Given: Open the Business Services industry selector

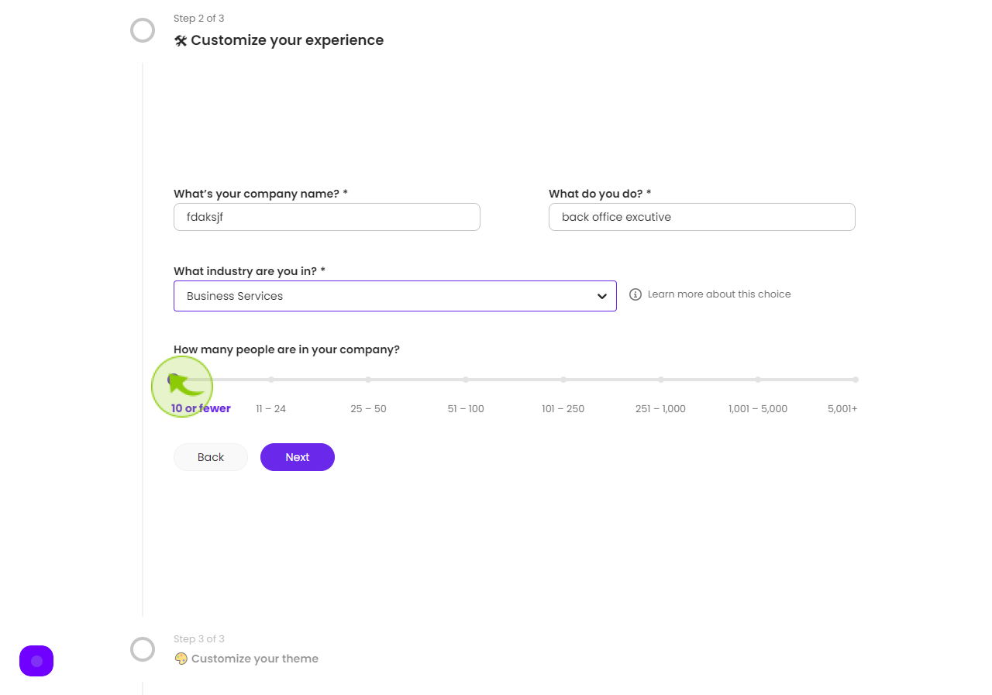Looking at the screenshot, I should (x=395, y=296).
